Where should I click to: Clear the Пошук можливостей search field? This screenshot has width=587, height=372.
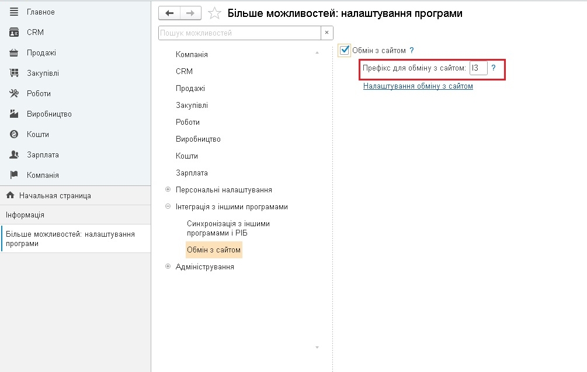coord(327,33)
